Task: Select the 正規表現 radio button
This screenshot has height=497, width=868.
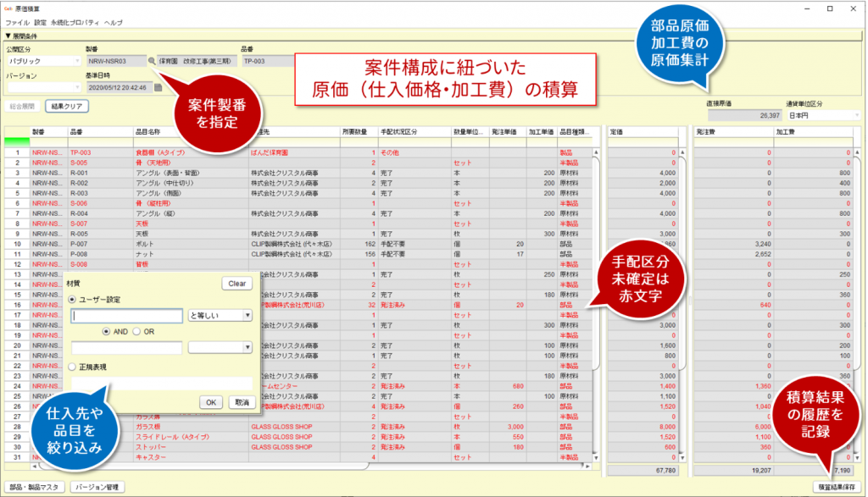Action: coord(72,367)
